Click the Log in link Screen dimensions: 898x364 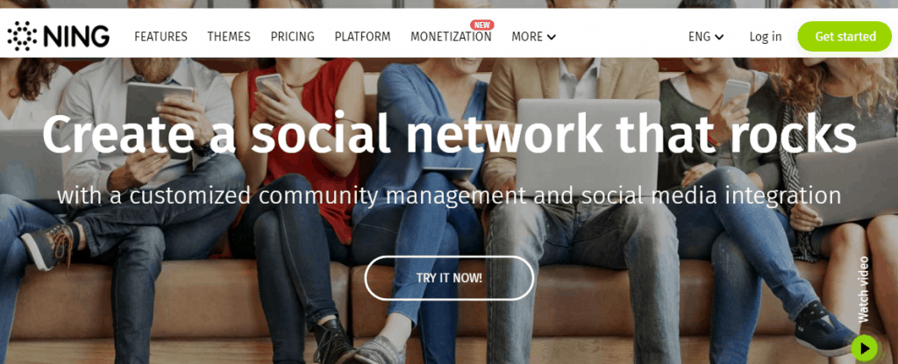pyautogui.click(x=766, y=37)
